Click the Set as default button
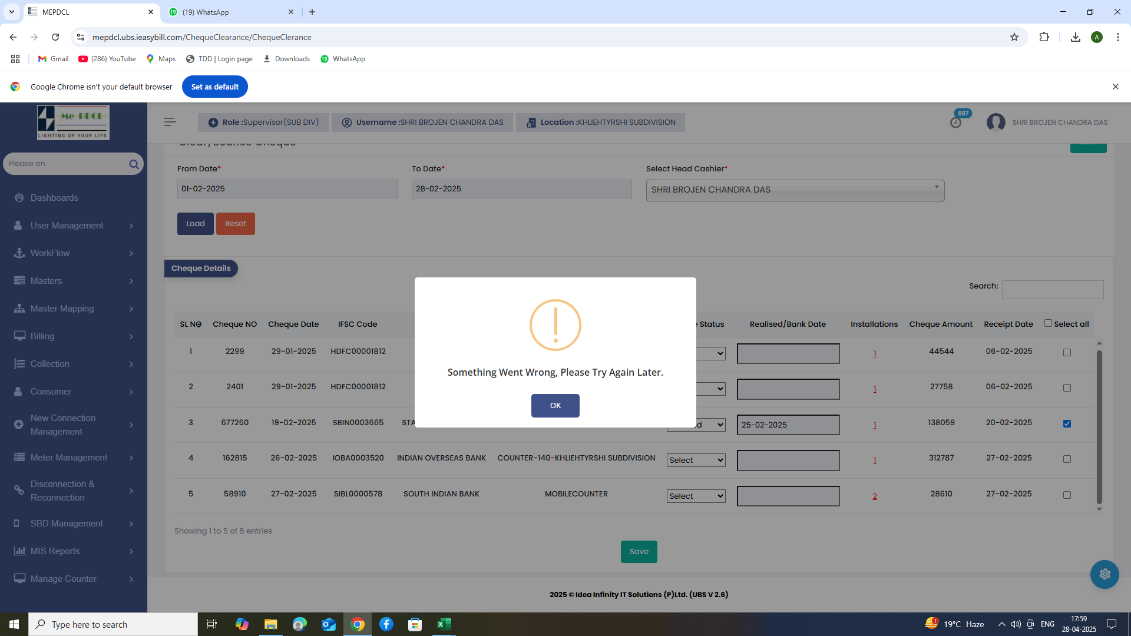Screen dimensions: 1131x636 214,87
